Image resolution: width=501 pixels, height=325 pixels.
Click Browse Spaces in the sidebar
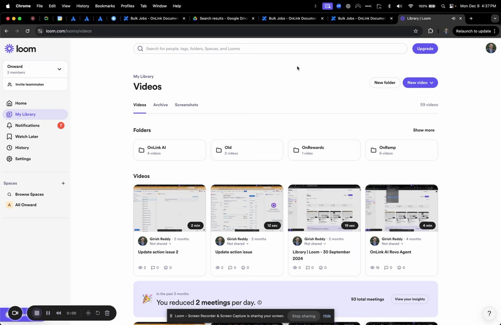pos(29,194)
